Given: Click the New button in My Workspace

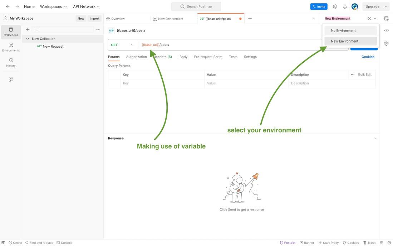Looking at the screenshot, I should (81, 19).
